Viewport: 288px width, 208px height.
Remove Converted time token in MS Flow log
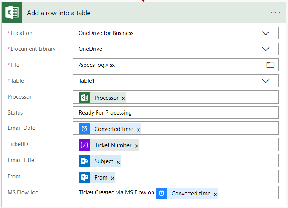pyautogui.click(x=215, y=194)
